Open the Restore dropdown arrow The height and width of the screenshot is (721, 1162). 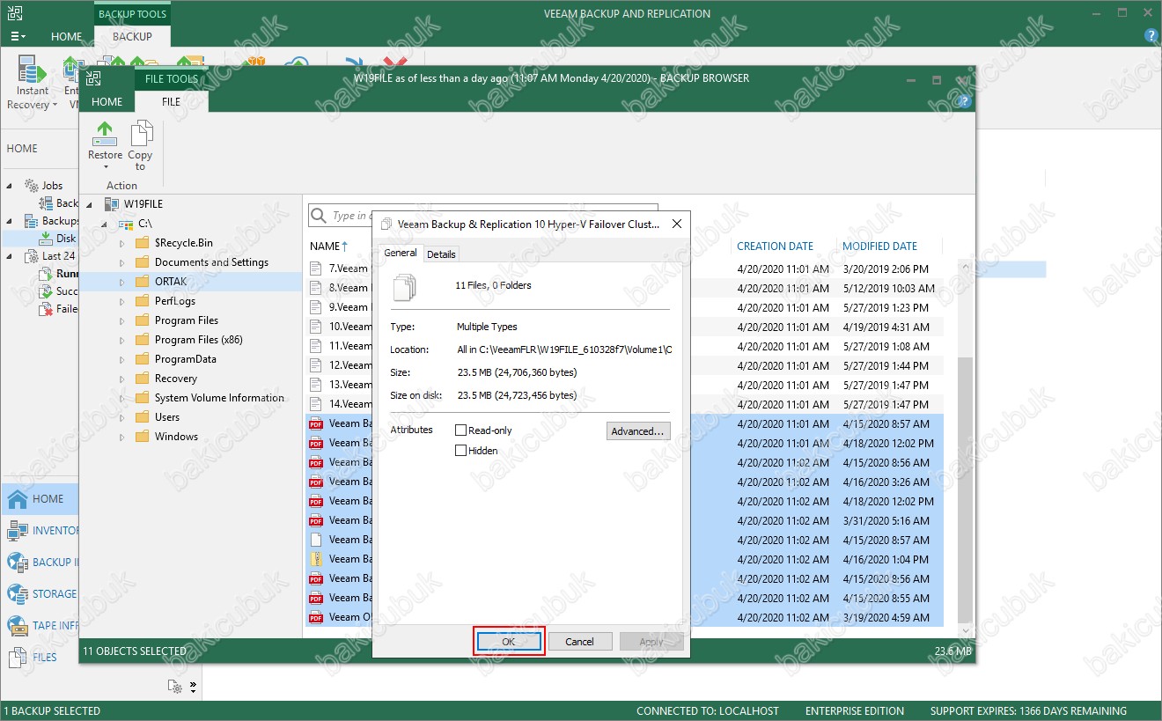tap(105, 167)
